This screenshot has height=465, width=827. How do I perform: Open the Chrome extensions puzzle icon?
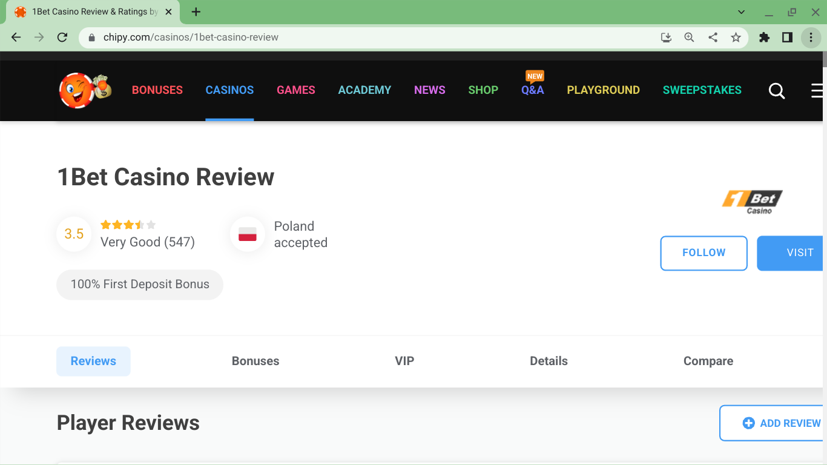[x=764, y=38]
